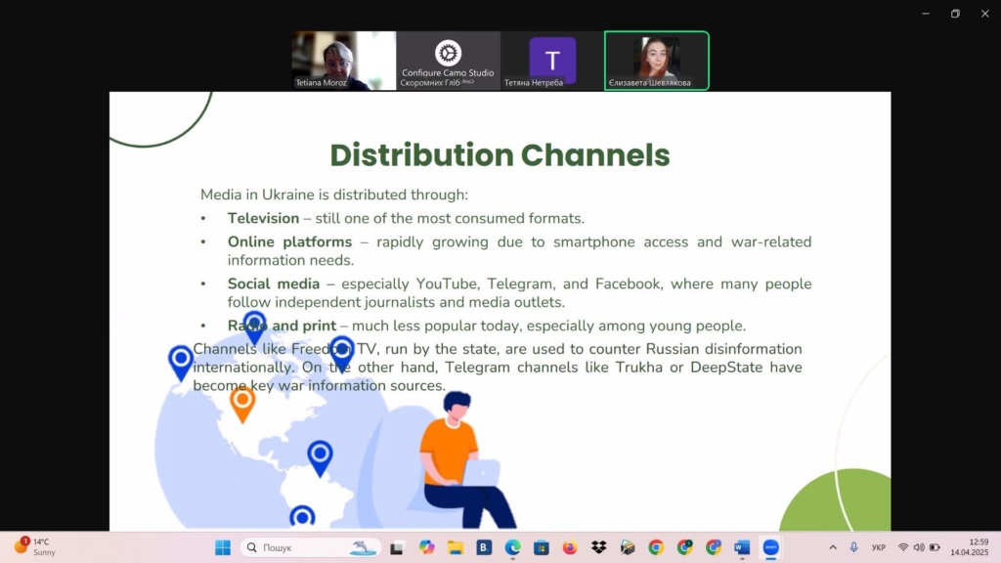The height and width of the screenshot is (563, 1001).
Task: Select Єлизавета Шевлякова video tile
Action: (656, 61)
